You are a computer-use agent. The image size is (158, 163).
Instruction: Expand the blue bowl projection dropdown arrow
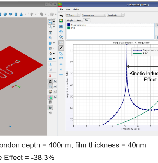pyautogui.click(x=54, y=59)
